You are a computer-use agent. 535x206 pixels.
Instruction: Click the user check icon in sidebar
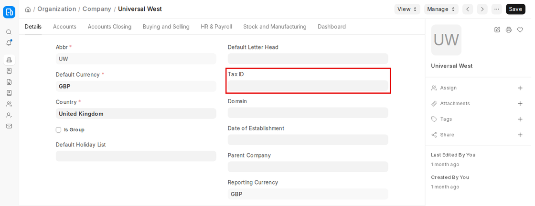click(x=9, y=115)
